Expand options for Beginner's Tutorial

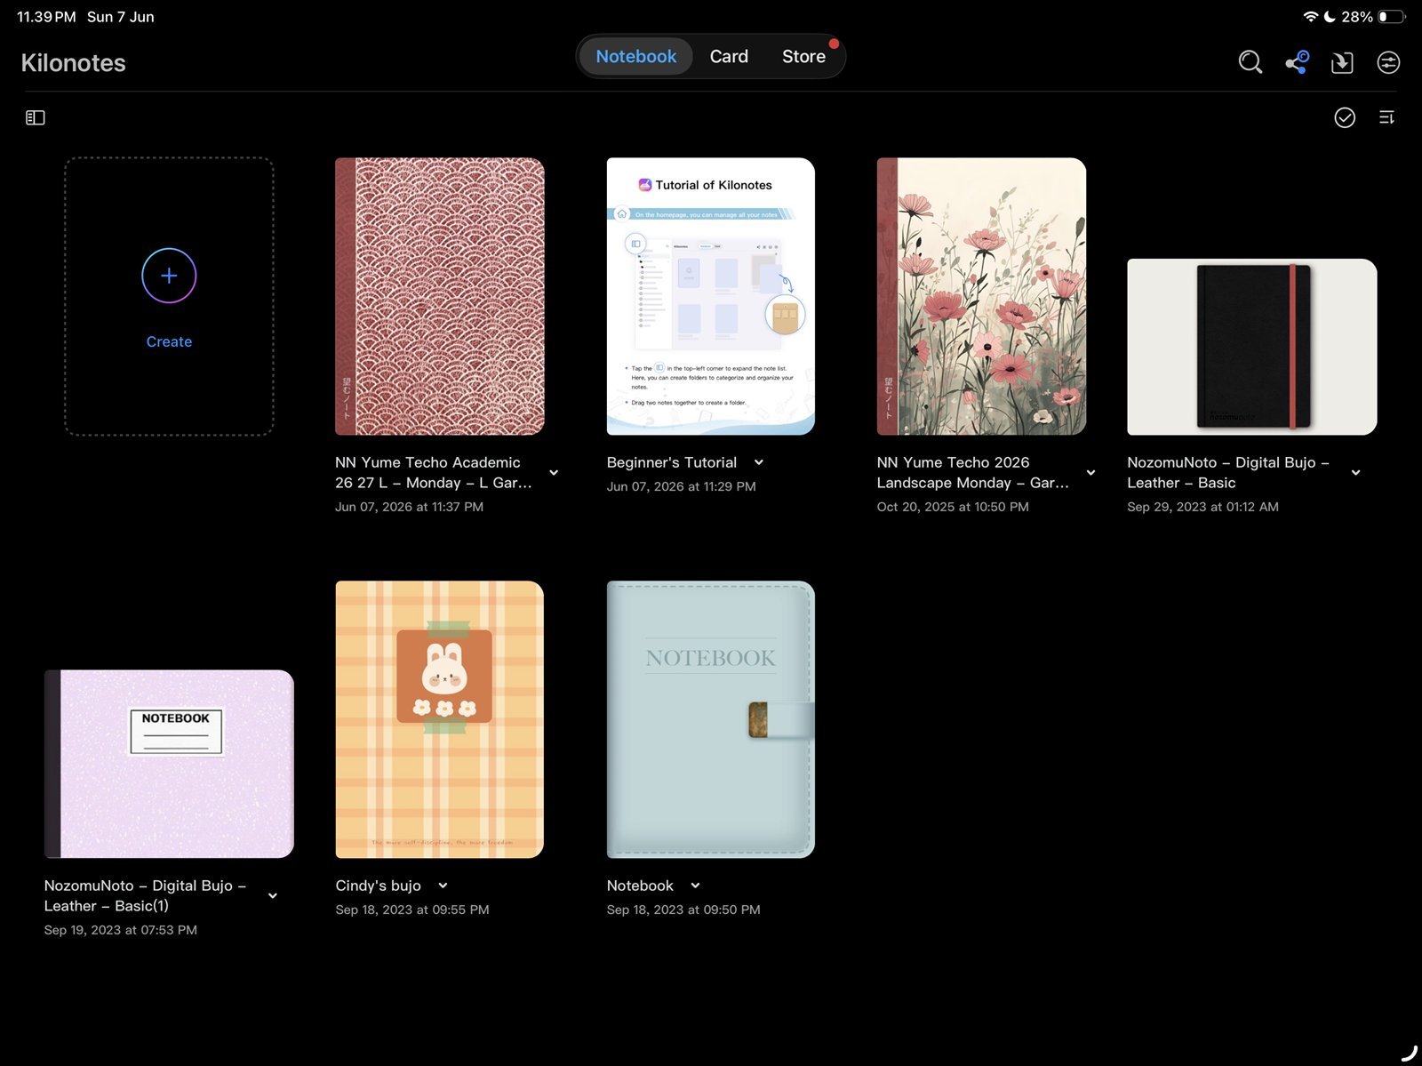[759, 462]
